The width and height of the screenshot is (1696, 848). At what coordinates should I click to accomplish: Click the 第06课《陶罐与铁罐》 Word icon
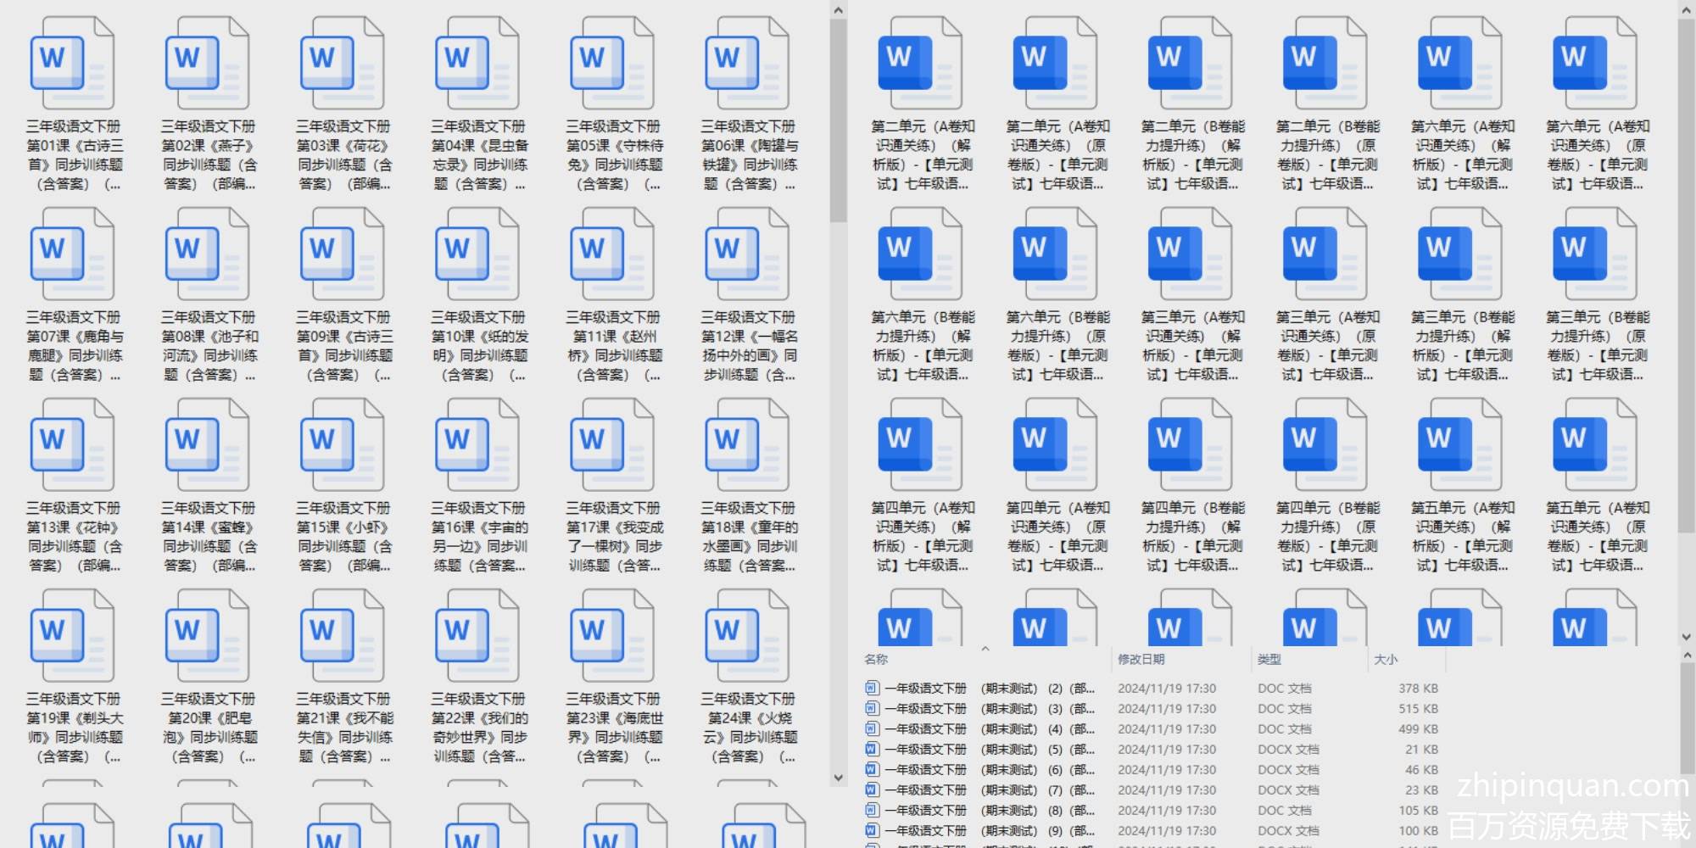(x=746, y=64)
